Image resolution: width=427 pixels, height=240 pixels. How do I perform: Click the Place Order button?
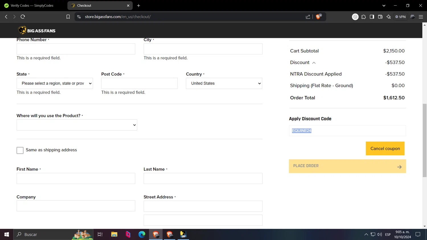tap(347, 166)
